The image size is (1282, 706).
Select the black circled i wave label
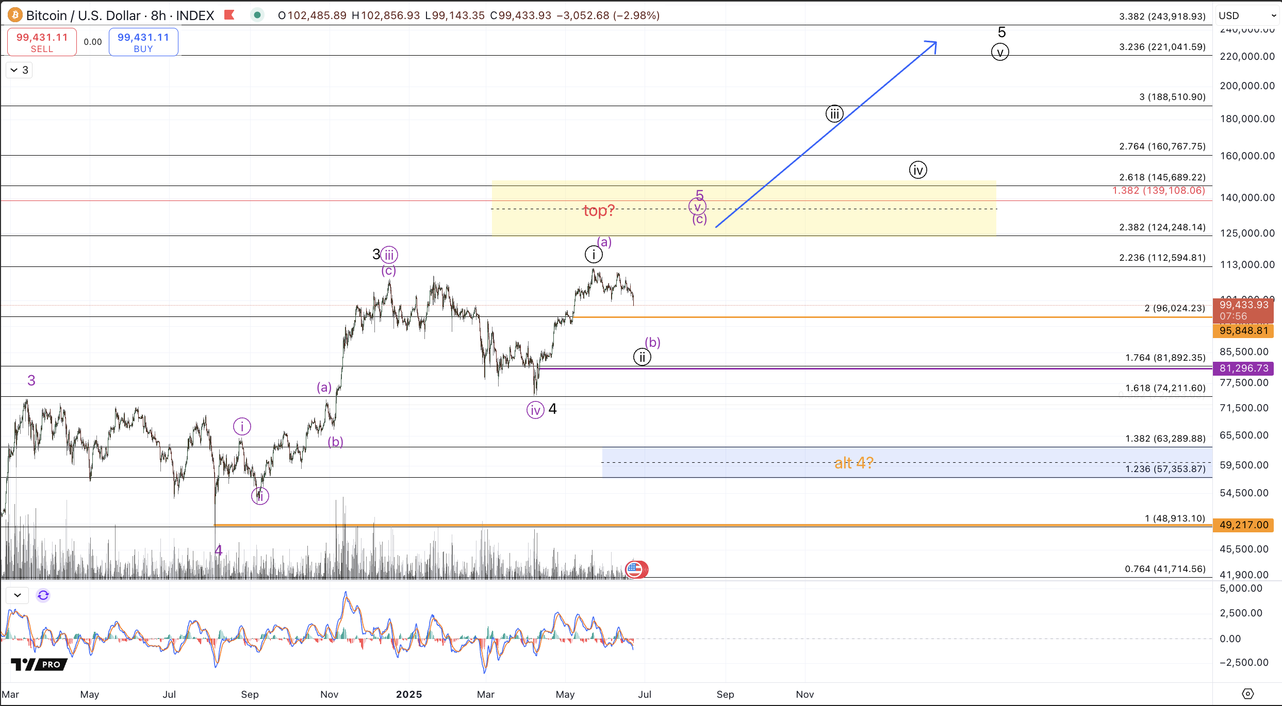tap(594, 254)
